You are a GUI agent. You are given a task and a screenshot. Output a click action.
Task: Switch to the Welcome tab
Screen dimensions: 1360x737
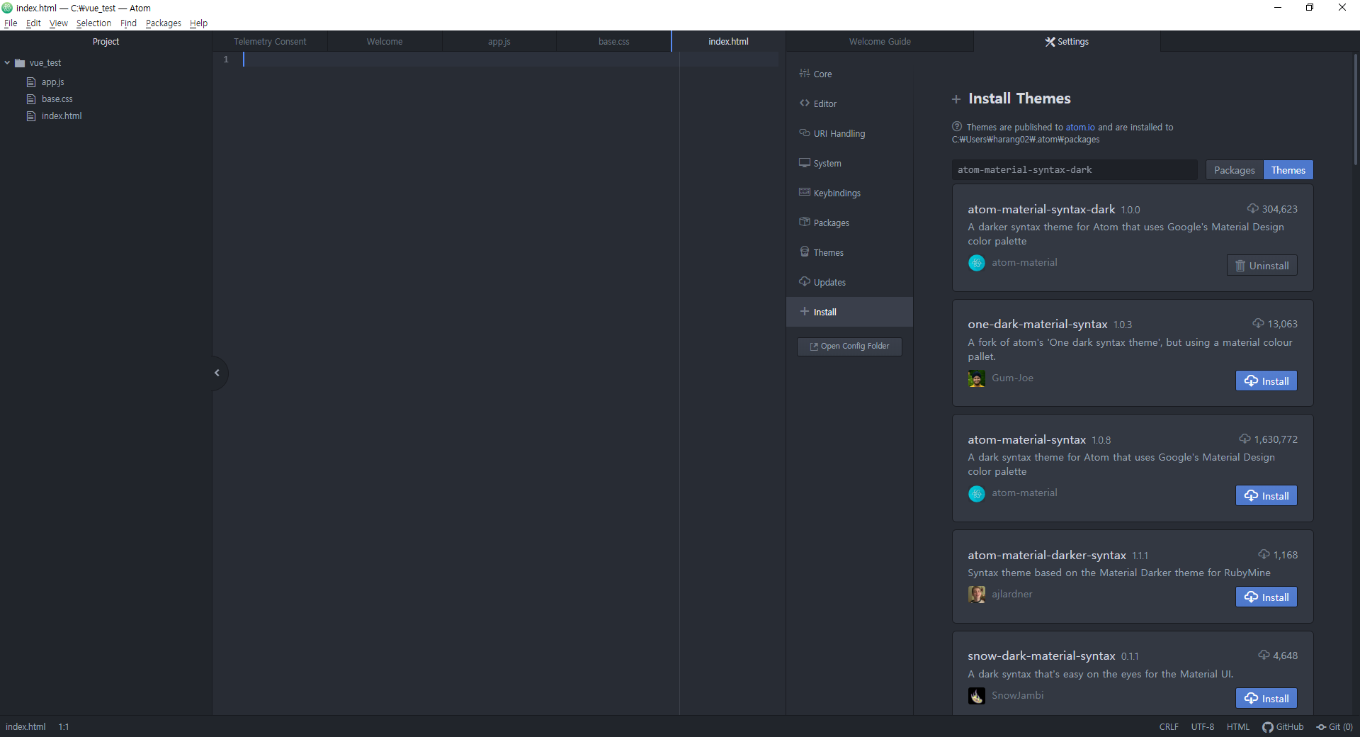point(385,42)
